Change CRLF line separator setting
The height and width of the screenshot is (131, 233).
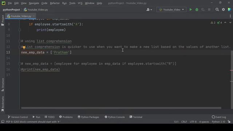(x=184, y=122)
